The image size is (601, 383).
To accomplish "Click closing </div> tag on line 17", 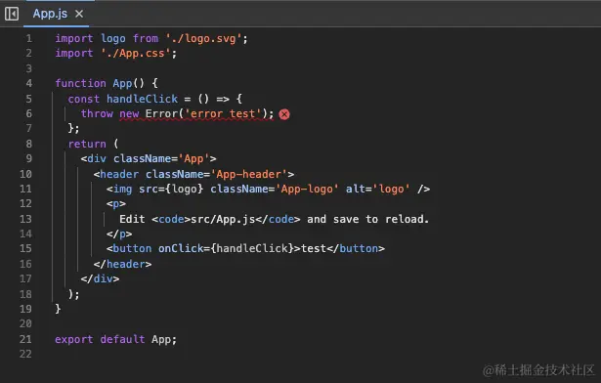I will point(100,278).
